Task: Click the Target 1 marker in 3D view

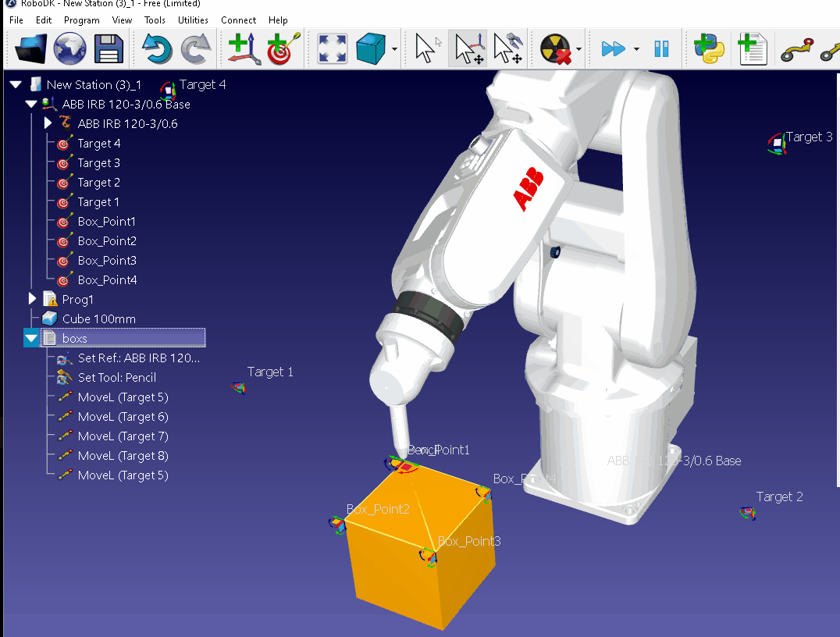Action: (x=238, y=387)
